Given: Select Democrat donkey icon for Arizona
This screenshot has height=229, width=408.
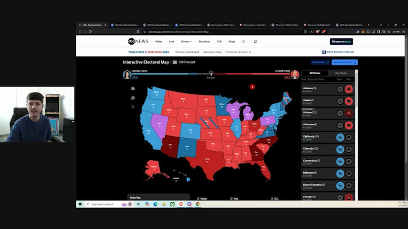Looking at the screenshot, I should 340,113.
